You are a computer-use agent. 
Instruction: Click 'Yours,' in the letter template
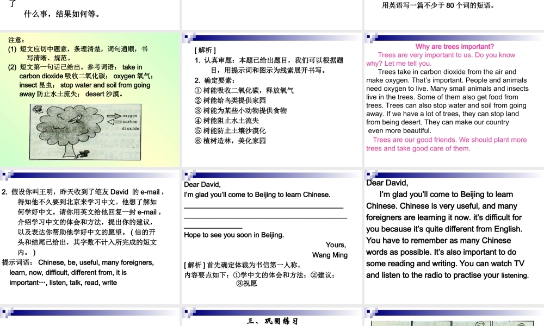pos(336,245)
